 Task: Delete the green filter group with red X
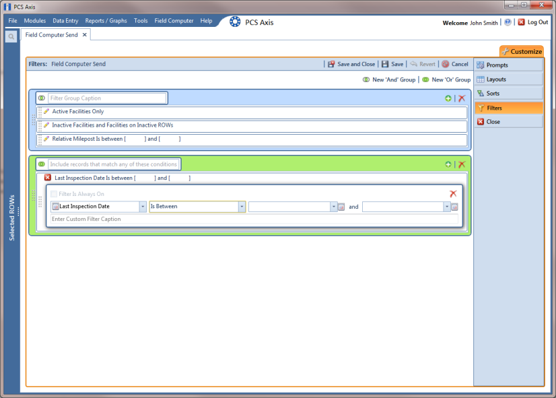click(462, 164)
